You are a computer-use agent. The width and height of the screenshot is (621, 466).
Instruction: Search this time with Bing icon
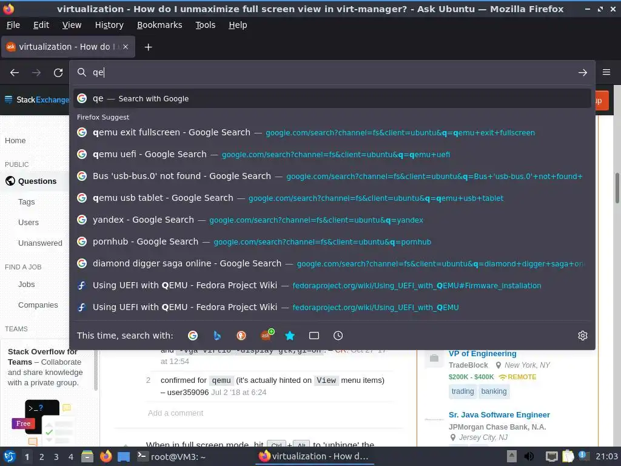tap(217, 336)
